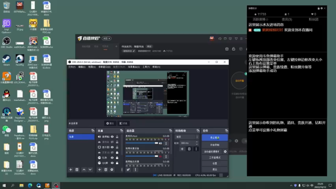Switch to 贵宾(3) tab in danmaku helper
Image resolution: width=336 pixels, height=189 pixels.
287,19
